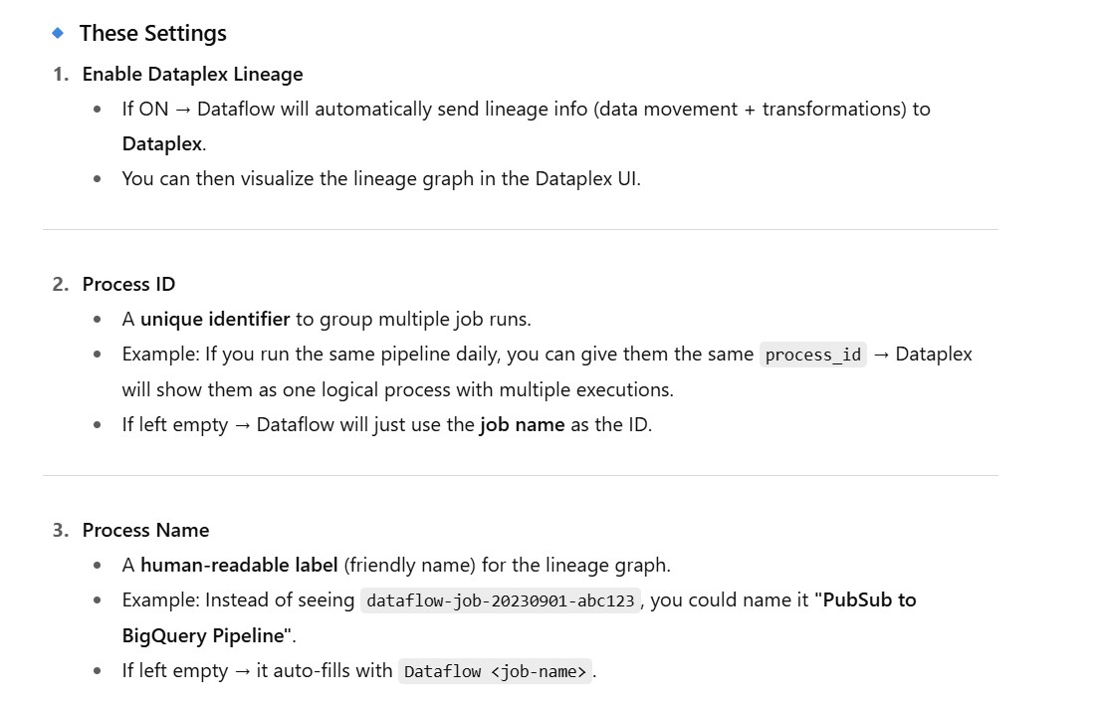Click the list number 2 marker

tap(61, 284)
